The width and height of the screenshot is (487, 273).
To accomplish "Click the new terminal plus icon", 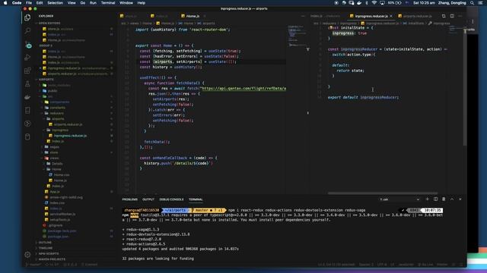I will [428, 199].
